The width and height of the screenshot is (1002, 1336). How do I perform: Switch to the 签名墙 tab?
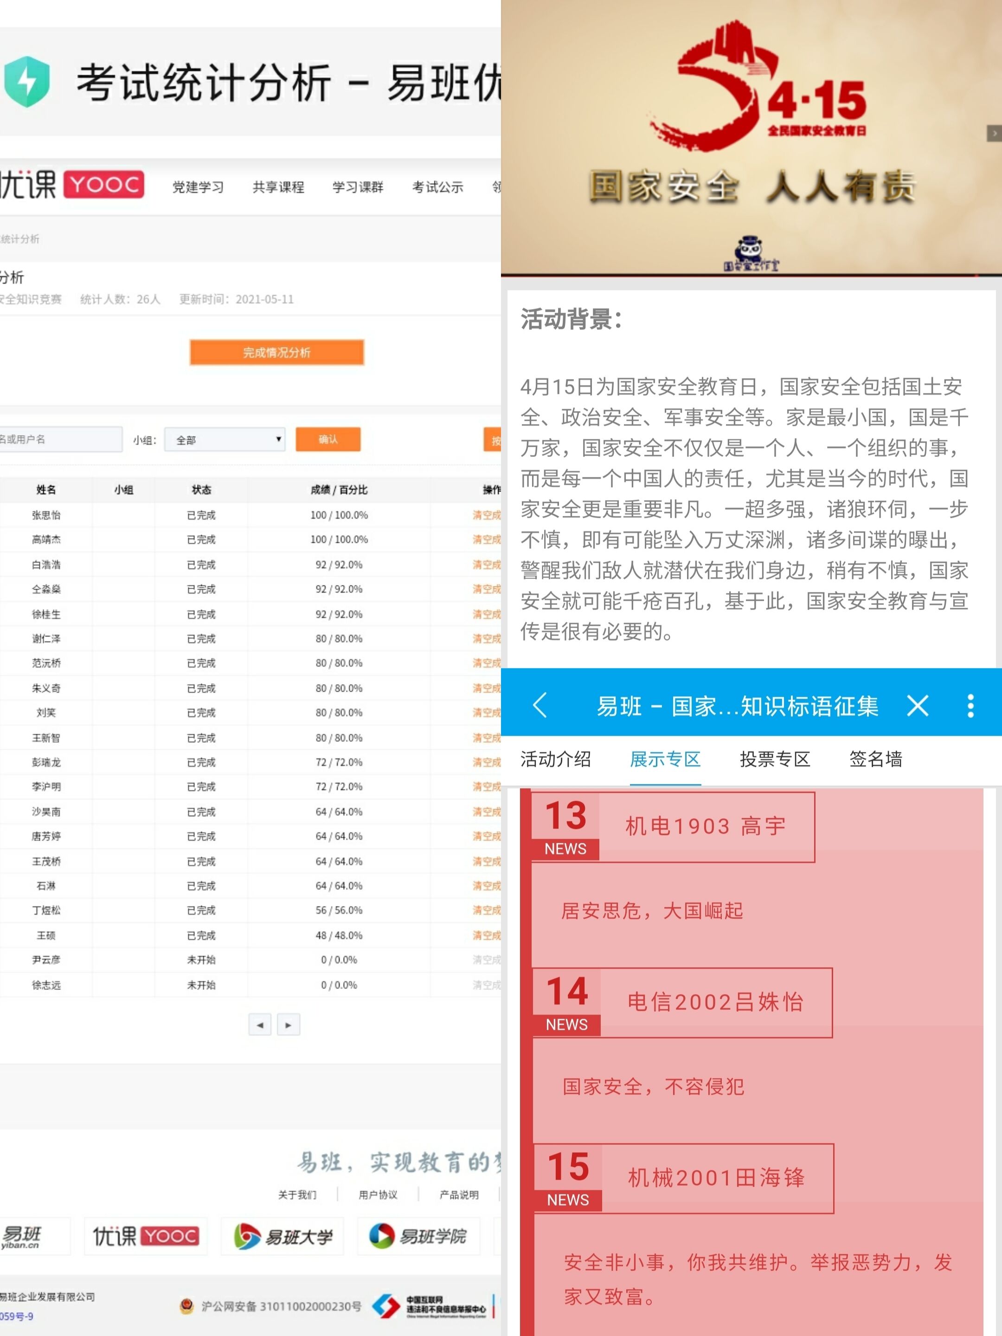875,759
